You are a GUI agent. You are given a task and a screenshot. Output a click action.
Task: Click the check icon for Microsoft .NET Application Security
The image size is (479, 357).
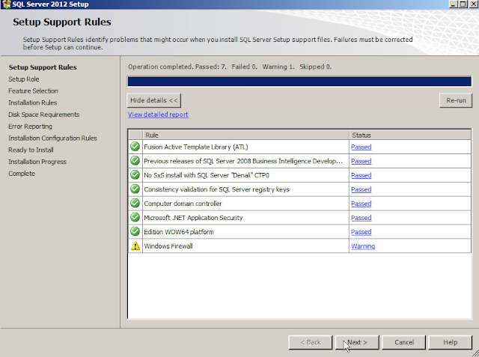click(x=135, y=217)
